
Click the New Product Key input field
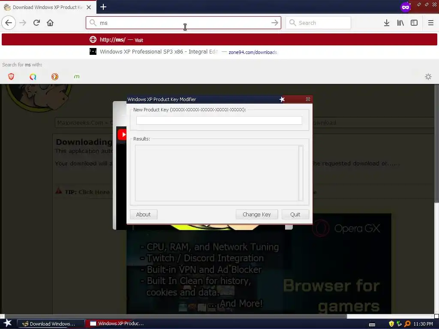(x=219, y=120)
